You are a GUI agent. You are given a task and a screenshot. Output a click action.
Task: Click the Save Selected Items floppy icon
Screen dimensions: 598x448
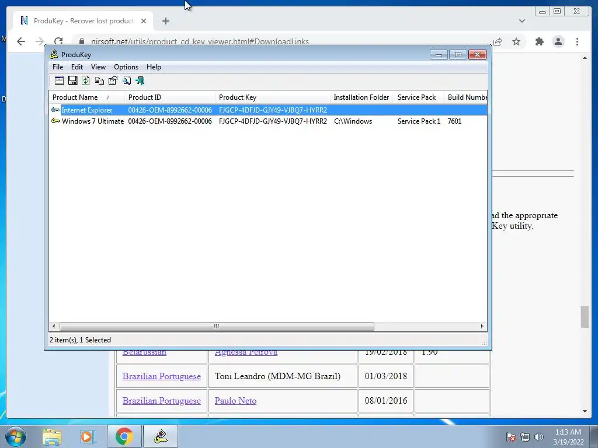coord(73,80)
